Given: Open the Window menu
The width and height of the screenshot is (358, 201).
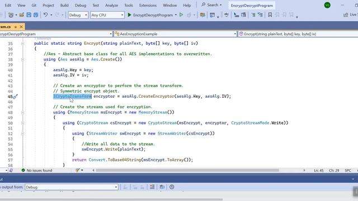Looking at the screenshot, I should pos(170,5).
